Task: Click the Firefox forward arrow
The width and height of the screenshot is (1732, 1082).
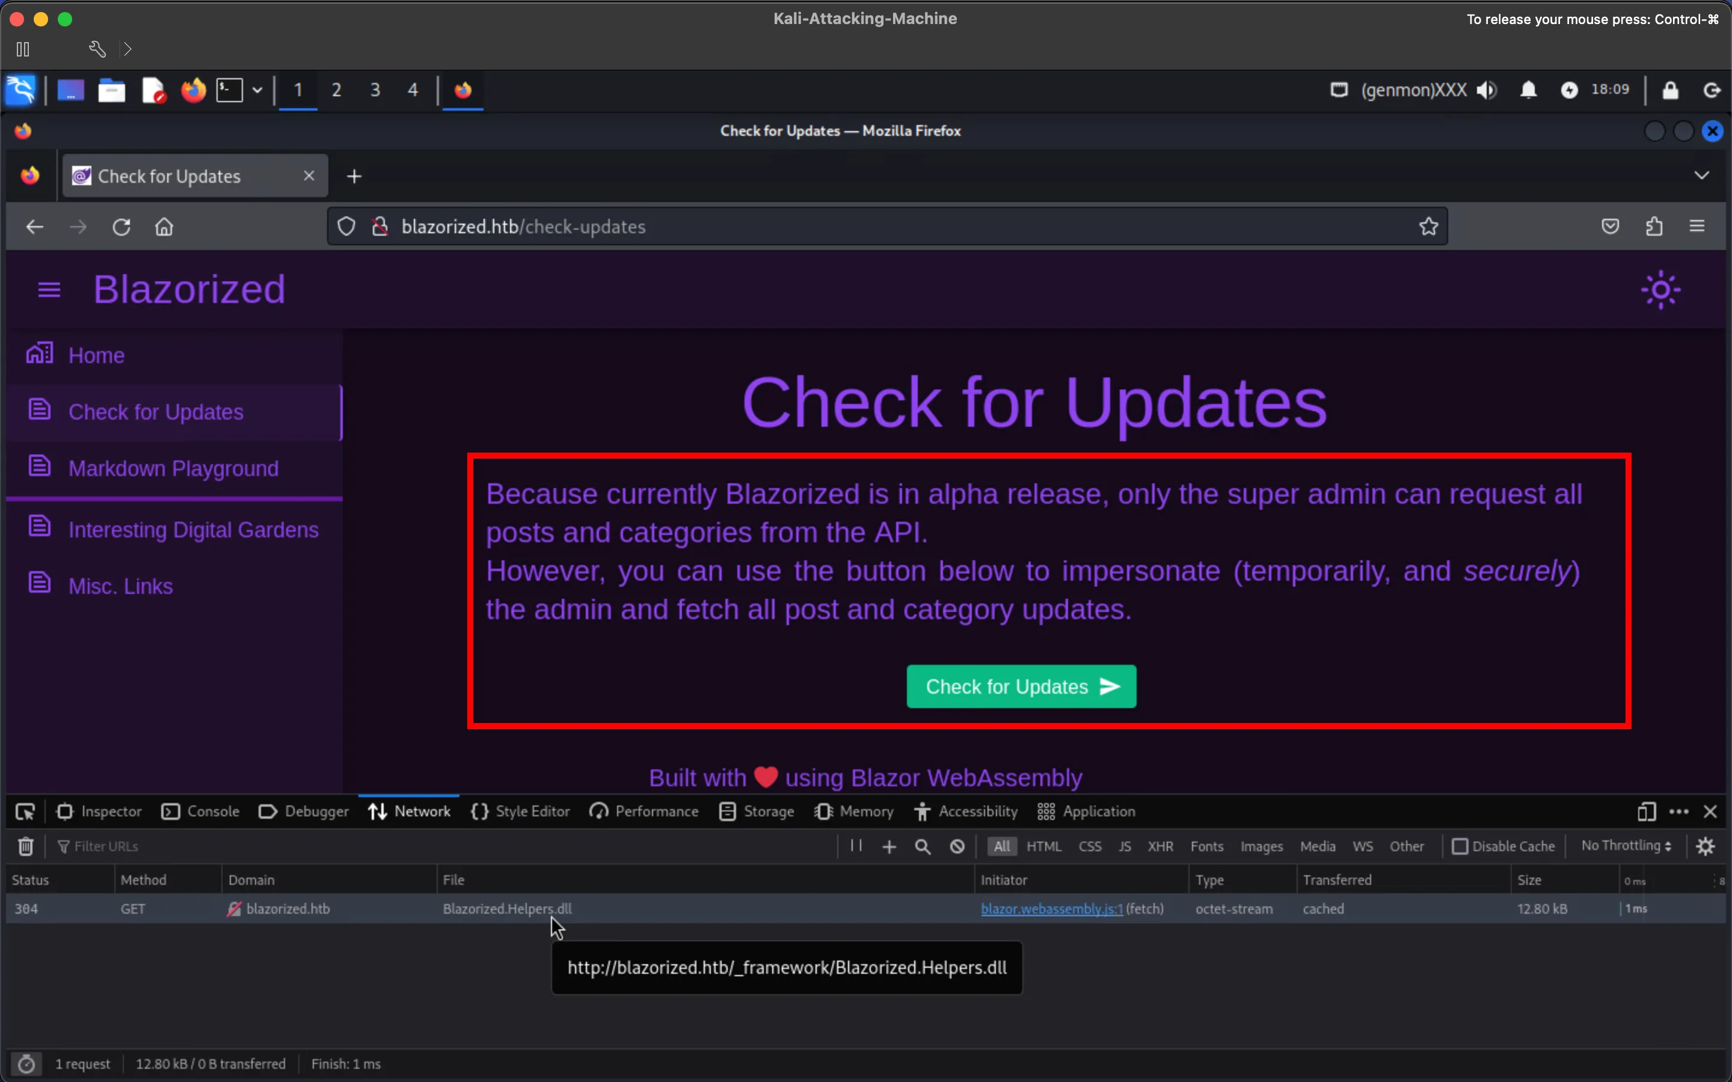Action: (x=78, y=227)
